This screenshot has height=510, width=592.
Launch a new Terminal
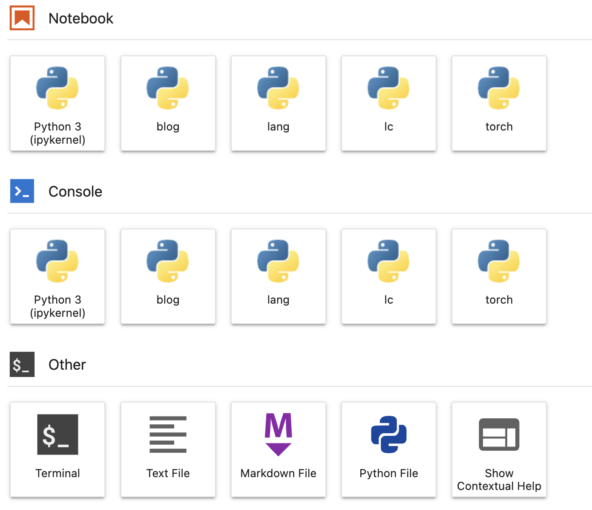click(57, 449)
